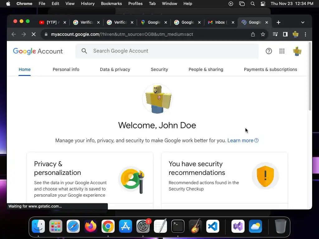
Task: Switch to People & sharing tab
Action: click(x=206, y=69)
